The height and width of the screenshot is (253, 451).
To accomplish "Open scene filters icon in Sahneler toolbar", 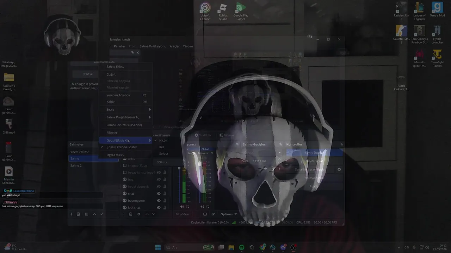I will 86,214.
